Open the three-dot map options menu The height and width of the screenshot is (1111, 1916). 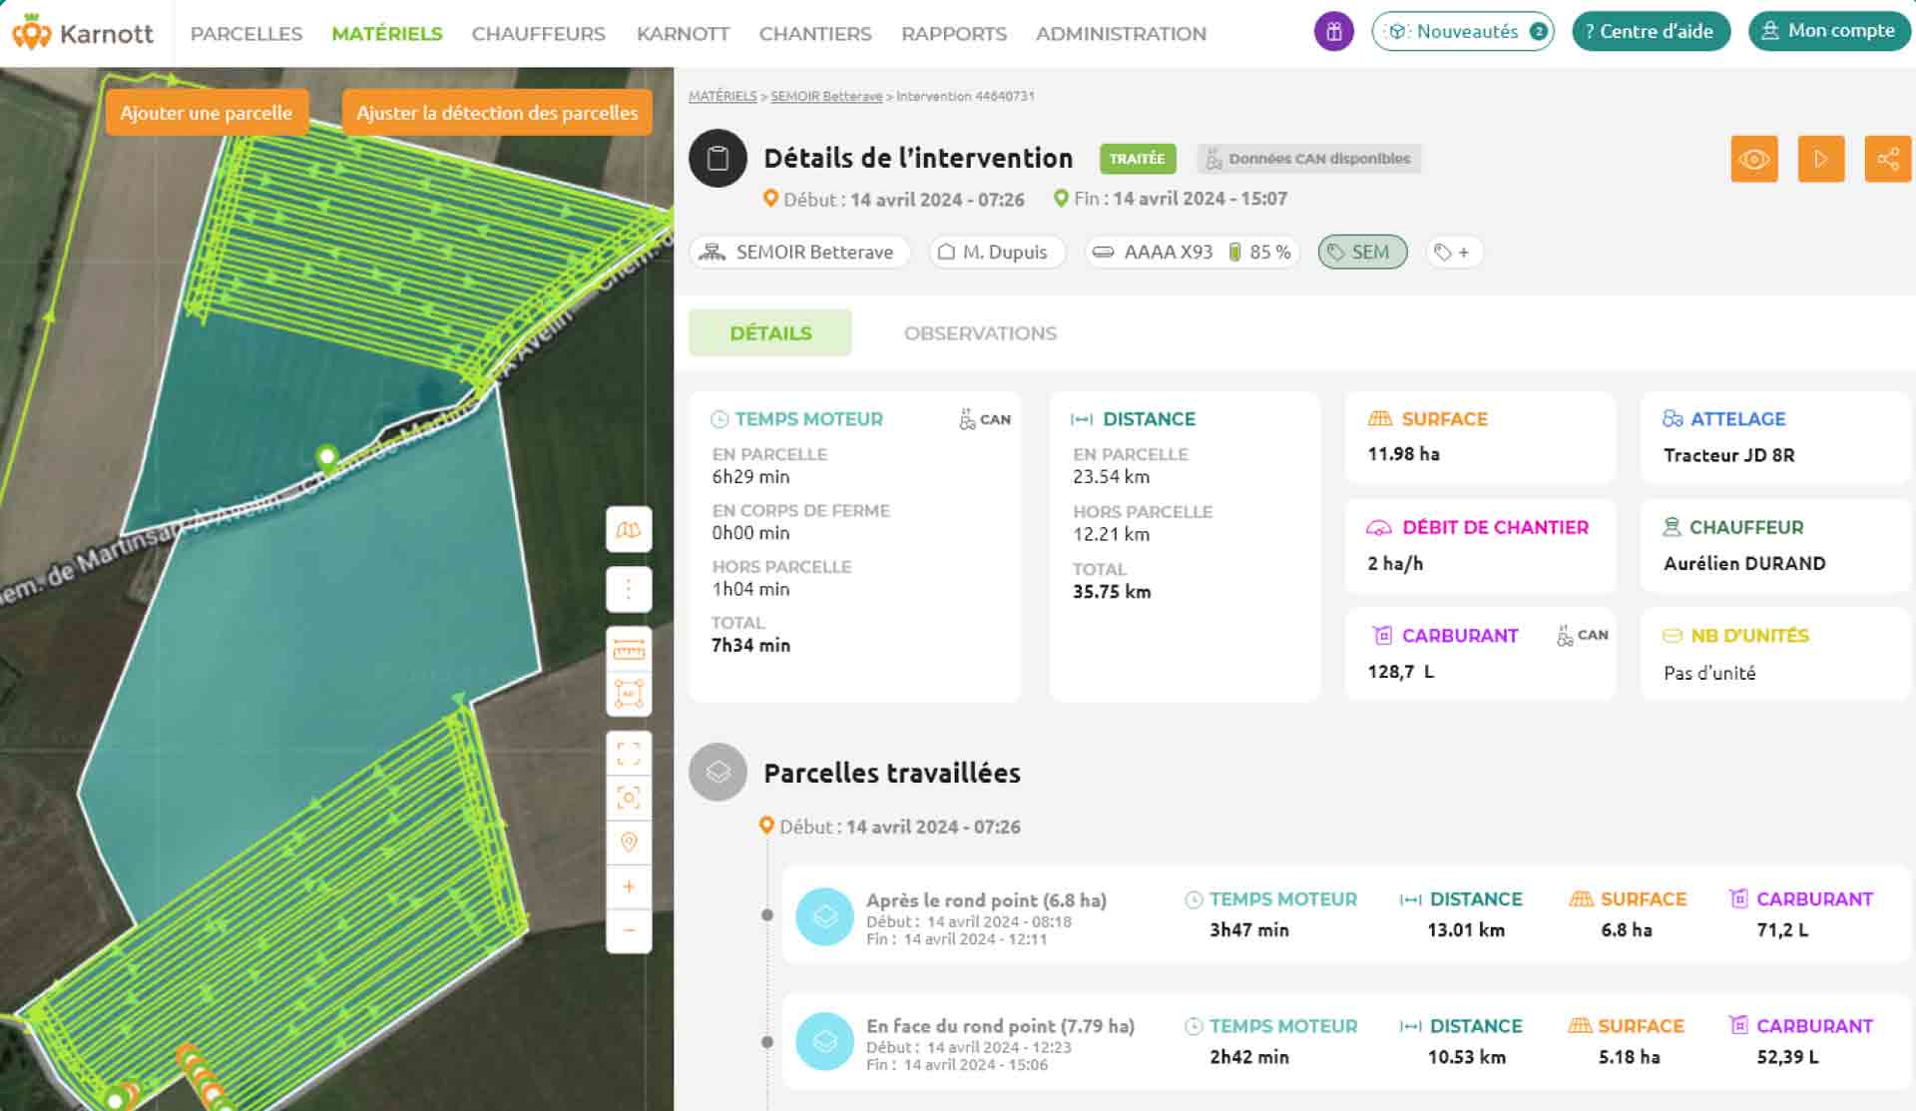point(629,589)
